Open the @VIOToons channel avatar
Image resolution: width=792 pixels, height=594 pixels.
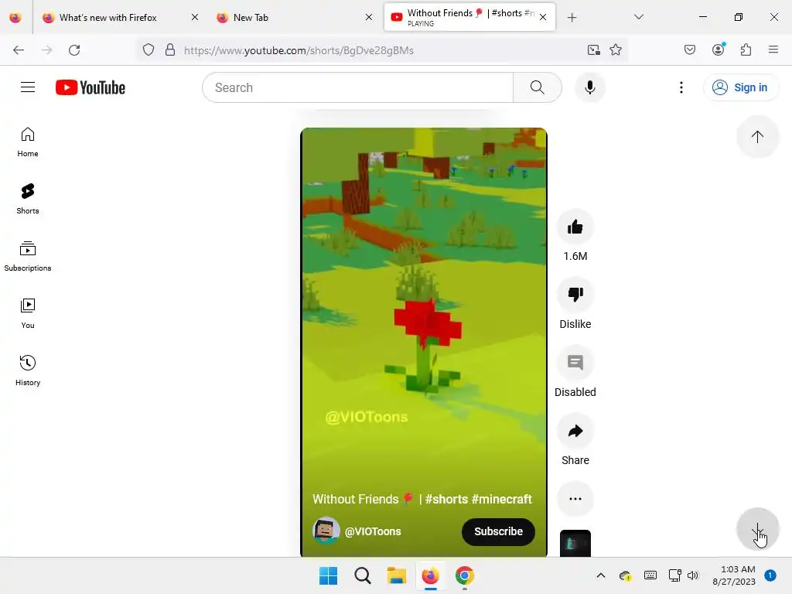[326, 531]
